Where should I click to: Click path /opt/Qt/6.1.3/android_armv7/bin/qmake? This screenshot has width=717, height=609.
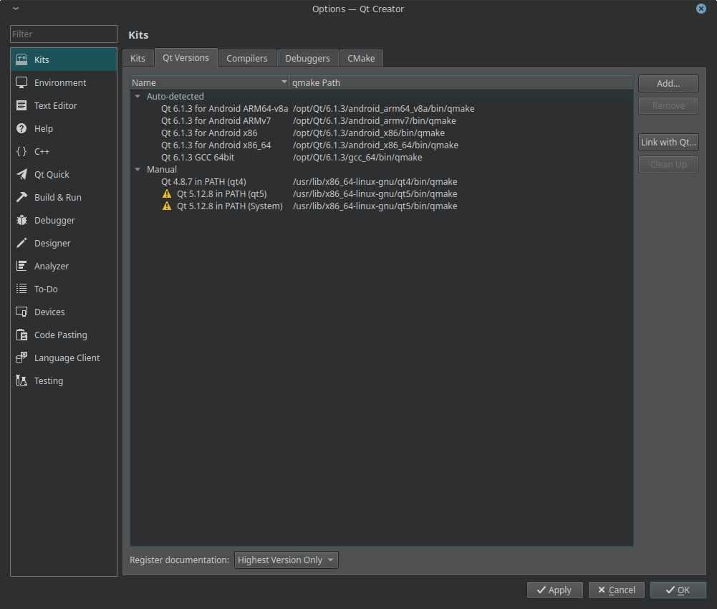(x=374, y=121)
